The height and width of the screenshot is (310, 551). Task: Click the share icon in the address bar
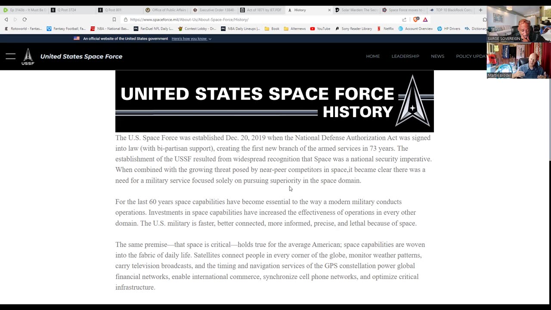click(x=404, y=19)
